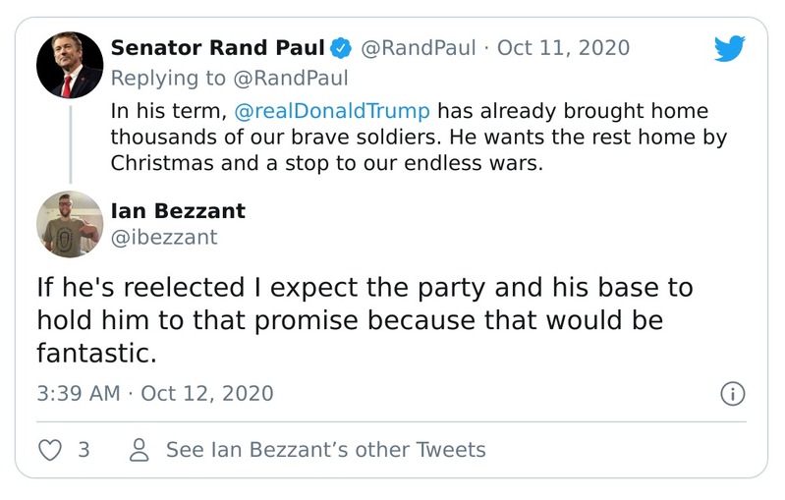Click Rand Paul's tweet text about soldiers
Image resolution: width=785 pixels, height=500 pixels.
418,137
